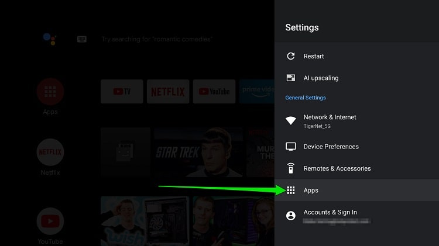Viewport: 439px width, 246px height.
Task: Click TigerNet_5G network name text
Action: tap(317, 126)
